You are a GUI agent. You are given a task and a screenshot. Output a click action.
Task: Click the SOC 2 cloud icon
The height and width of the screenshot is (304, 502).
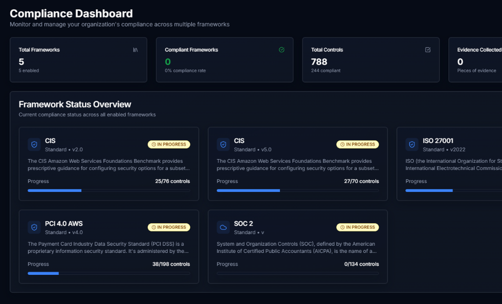tap(223, 227)
